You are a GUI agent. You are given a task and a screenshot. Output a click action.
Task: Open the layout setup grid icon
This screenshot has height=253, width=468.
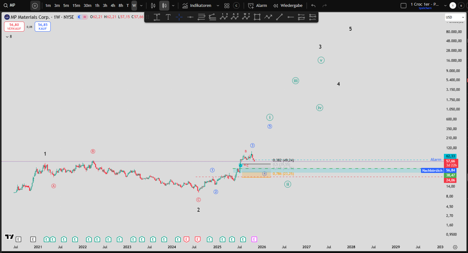tap(227, 6)
